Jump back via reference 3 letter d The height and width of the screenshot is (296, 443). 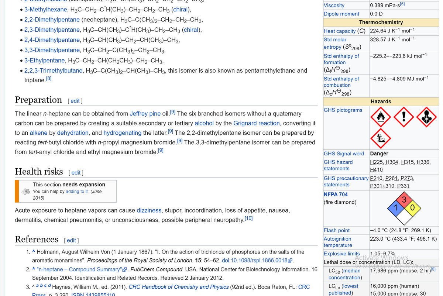click(x=49, y=286)
